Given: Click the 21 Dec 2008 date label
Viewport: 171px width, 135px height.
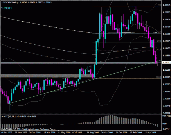Looking at the screenshot, I should [121, 133].
